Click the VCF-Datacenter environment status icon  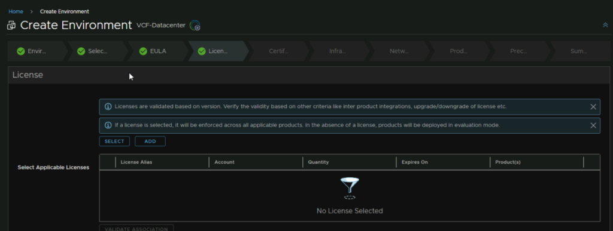pyautogui.click(x=195, y=26)
